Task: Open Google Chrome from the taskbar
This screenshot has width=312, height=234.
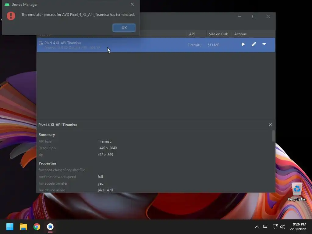Action: (x=37, y=227)
